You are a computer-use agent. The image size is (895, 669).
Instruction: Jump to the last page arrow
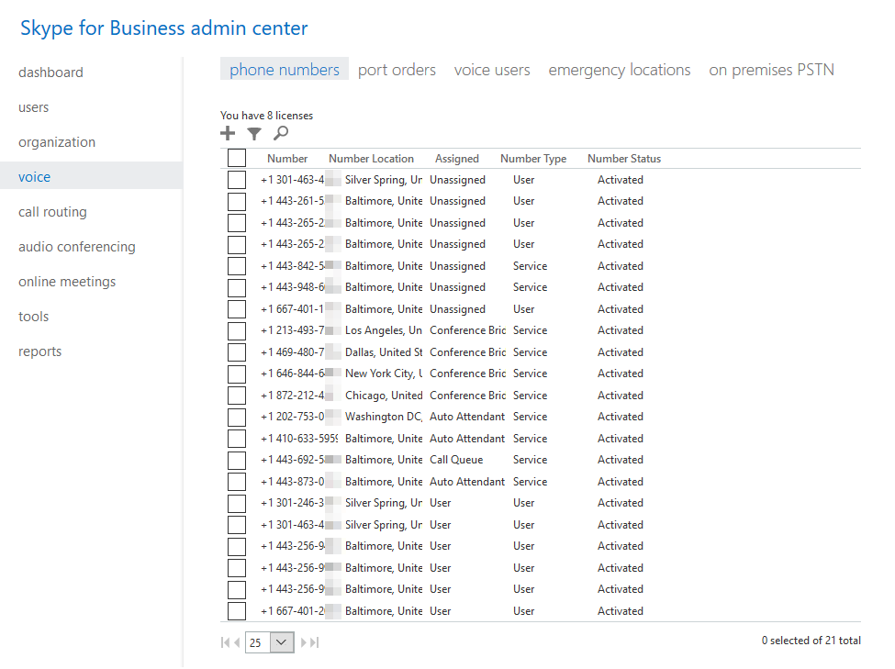coord(313,642)
